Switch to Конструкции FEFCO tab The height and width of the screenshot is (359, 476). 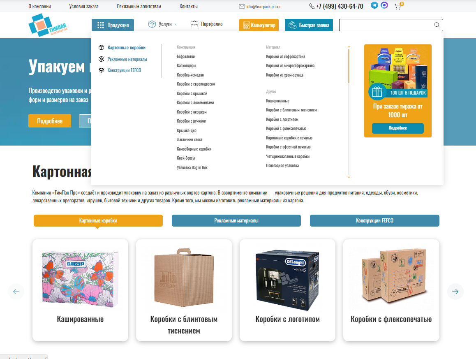[374, 220]
